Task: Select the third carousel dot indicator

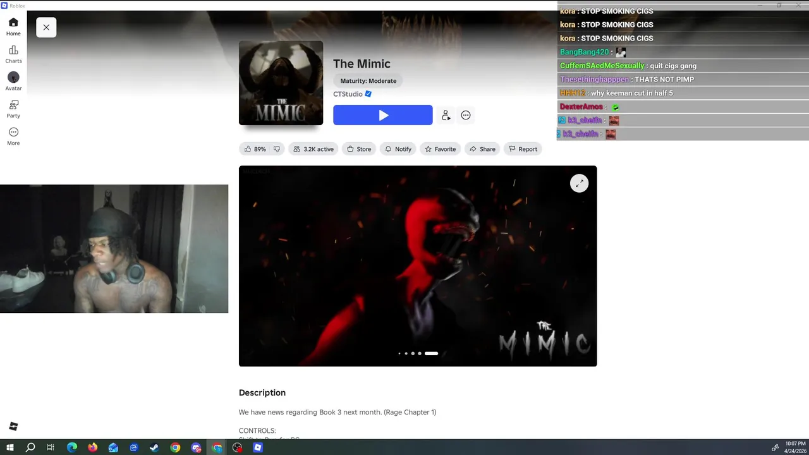Action: coord(413,353)
